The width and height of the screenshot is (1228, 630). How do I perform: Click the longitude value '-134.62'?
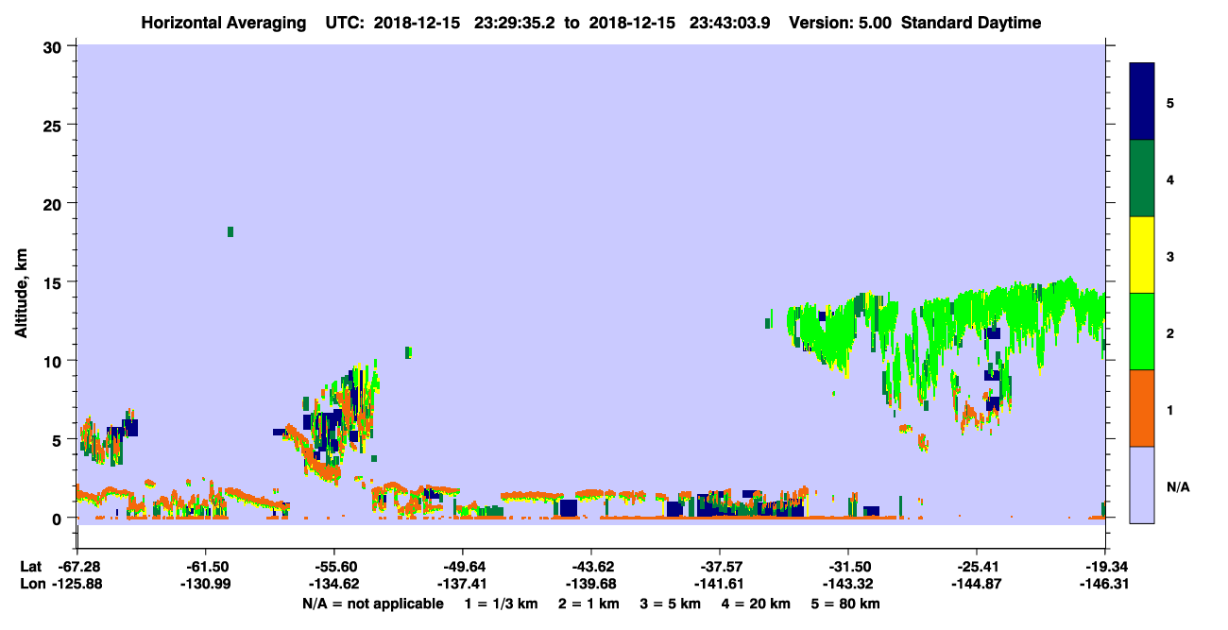[333, 584]
